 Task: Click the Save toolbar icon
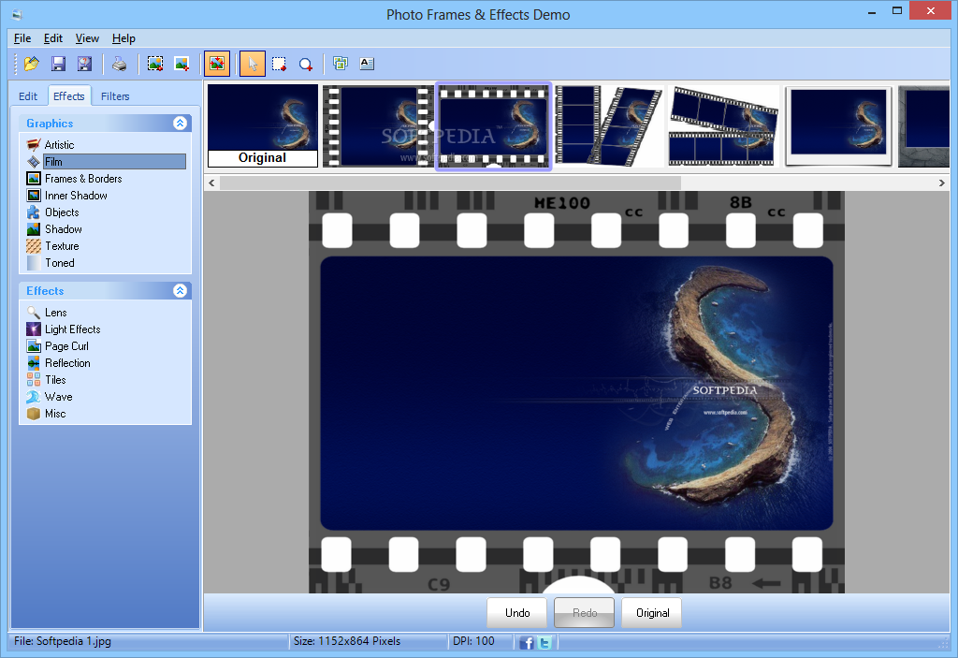click(x=58, y=64)
